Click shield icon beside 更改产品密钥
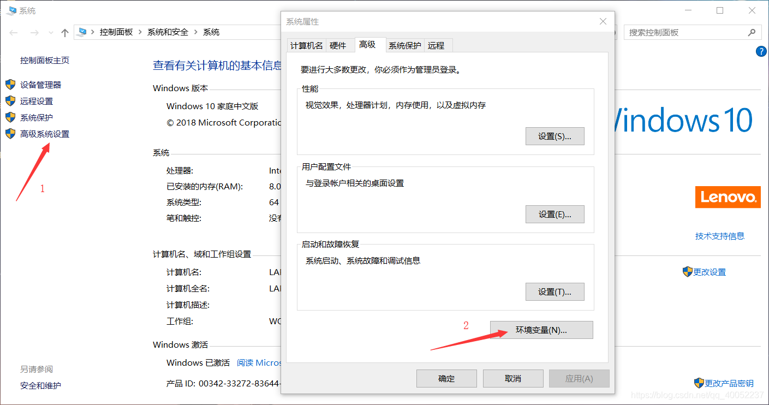Image resolution: width=769 pixels, height=405 pixels. coord(699,383)
